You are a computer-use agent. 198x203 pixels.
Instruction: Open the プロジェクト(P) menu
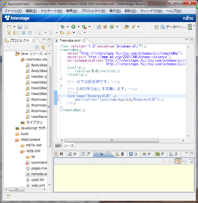[93, 11]
